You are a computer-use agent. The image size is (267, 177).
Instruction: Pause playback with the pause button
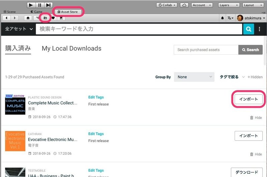pyautogui.click(x=40, y=5)
